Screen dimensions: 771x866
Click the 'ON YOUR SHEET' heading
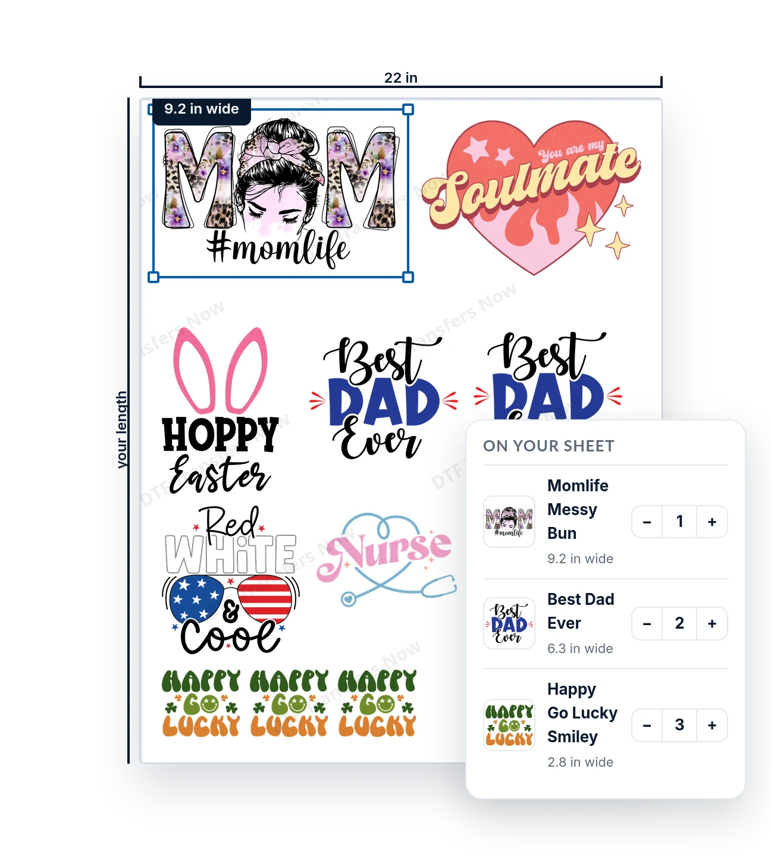point(549,446)
